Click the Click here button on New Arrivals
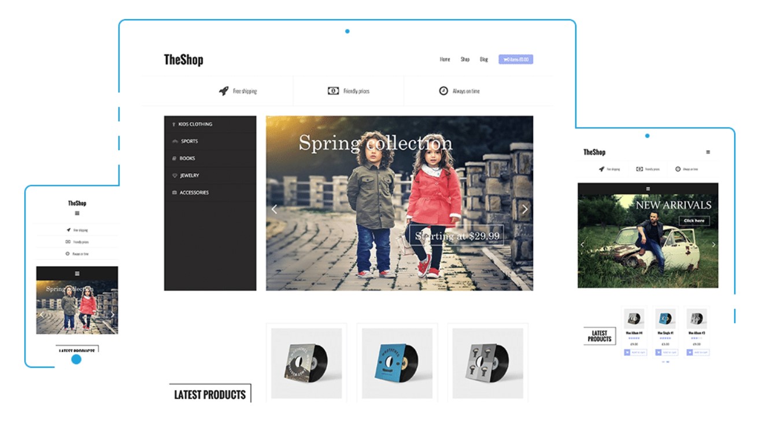Screen dimensions: 762x437 click(694, 221)
